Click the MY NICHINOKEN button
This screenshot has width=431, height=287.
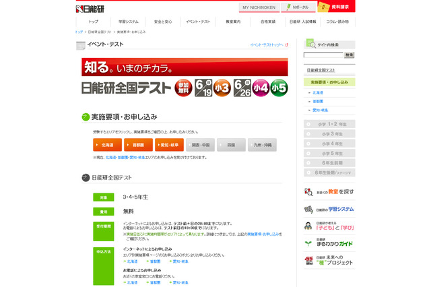(259, 7)
